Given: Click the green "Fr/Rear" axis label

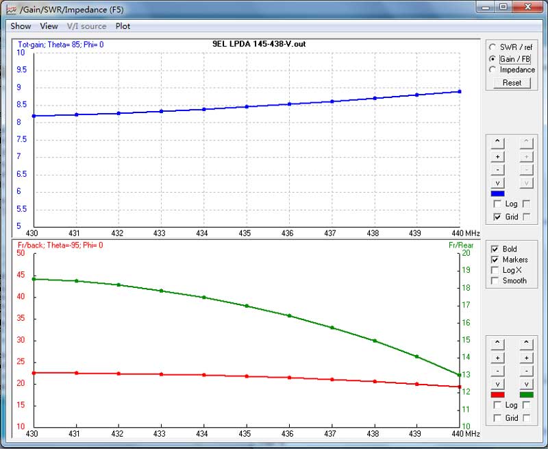Looking at the screenshot, I should (x=461, y=245).
